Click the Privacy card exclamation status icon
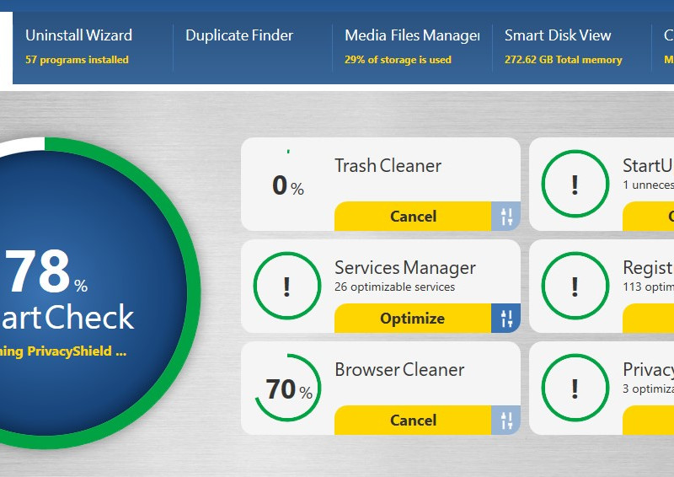The image size is (674, 477). point(575,388)
